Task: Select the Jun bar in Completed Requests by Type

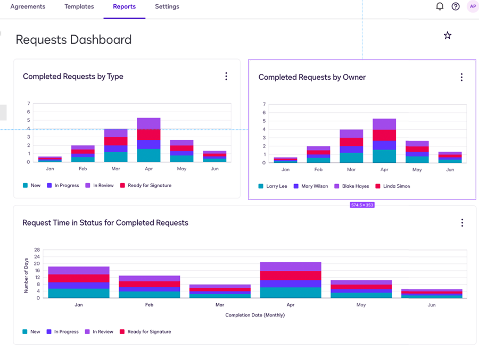Action: [x=215, y=156]
